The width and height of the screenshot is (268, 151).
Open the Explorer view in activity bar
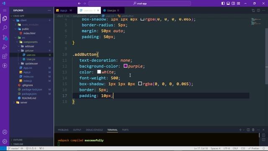click(x=5, y=18)
